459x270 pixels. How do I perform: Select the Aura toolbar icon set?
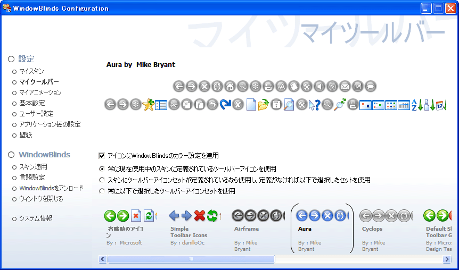pyautogui.click(x=322, y=229)
